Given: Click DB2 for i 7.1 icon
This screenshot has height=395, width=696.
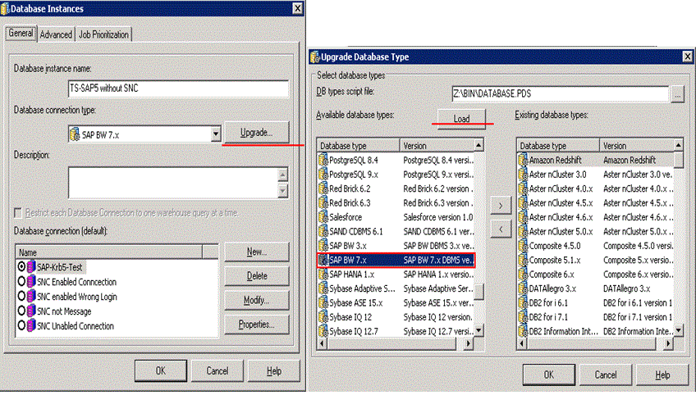Looking at the screenshot, I should point(523,316).
